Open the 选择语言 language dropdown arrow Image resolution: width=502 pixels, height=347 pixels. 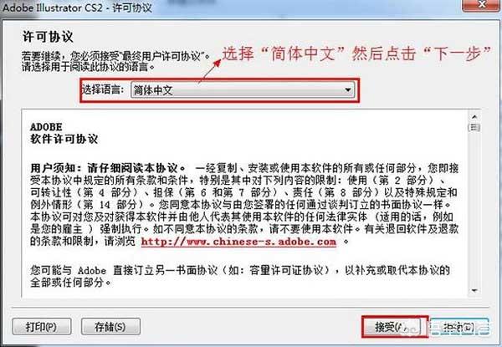click(x=348, y=90)
